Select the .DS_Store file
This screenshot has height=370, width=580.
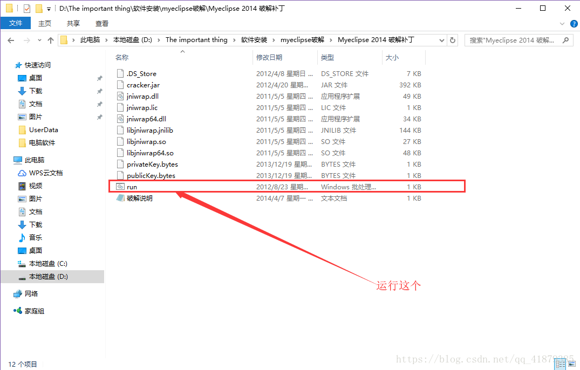(141, 73)
